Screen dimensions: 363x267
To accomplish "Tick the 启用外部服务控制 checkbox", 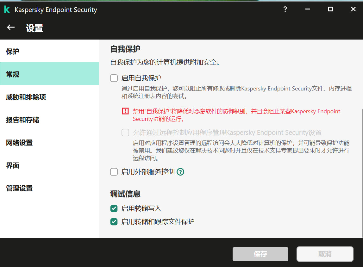I will point(114,172).
